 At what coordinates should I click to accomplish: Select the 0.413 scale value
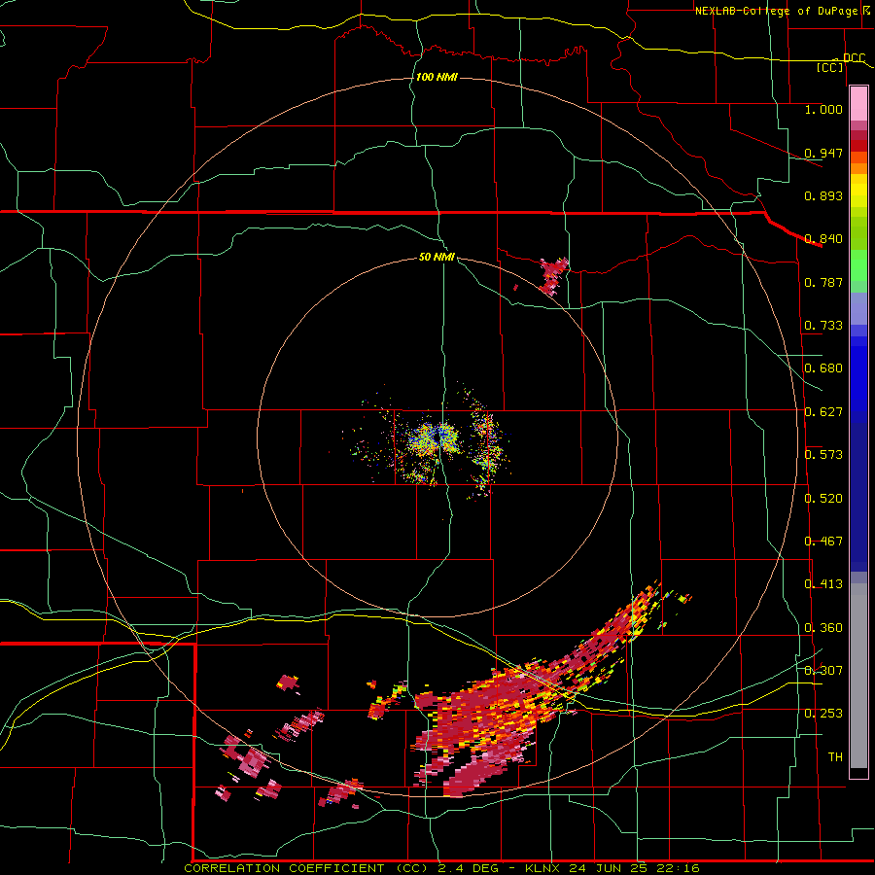point(823,584)
